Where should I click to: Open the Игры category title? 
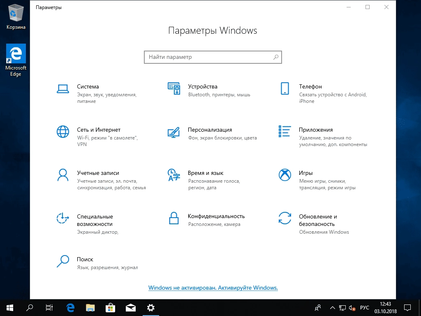tap(306, 173)
